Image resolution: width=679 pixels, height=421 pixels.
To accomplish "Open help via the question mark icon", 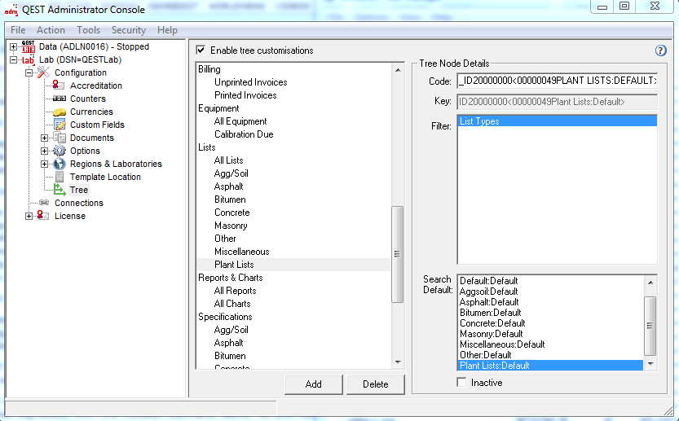I will 661,50.
